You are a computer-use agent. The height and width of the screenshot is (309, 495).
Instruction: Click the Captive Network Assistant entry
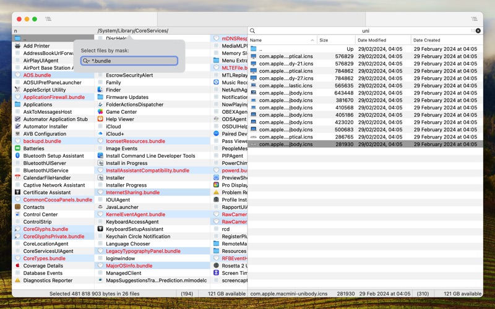tap(54, 185)
